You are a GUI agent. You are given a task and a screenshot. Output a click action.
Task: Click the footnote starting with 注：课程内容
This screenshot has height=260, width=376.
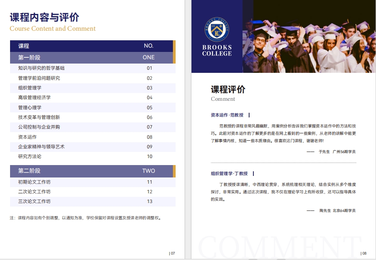[x=86, y=218]
